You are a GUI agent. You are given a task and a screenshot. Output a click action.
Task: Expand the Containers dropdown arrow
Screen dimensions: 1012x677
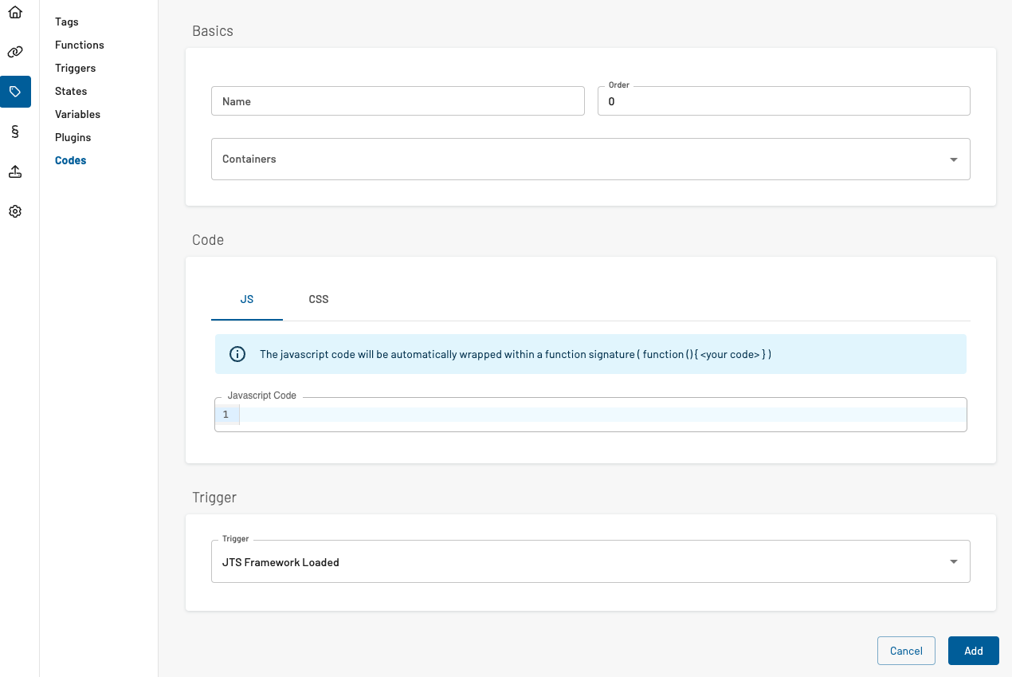click(x=953, y=159)
